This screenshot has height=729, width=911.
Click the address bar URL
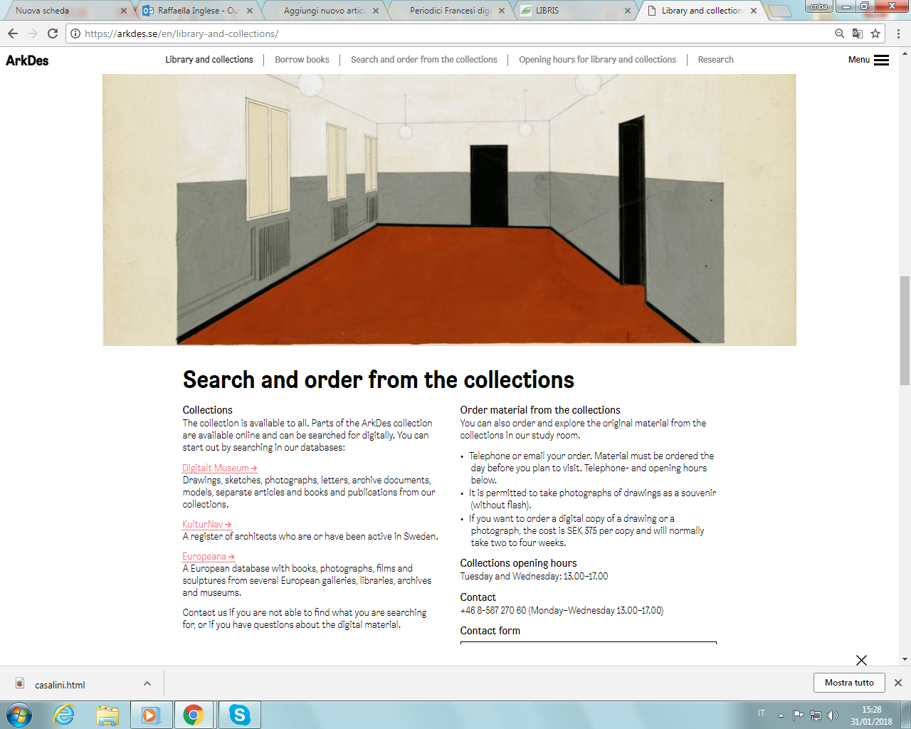coord(181,33)
